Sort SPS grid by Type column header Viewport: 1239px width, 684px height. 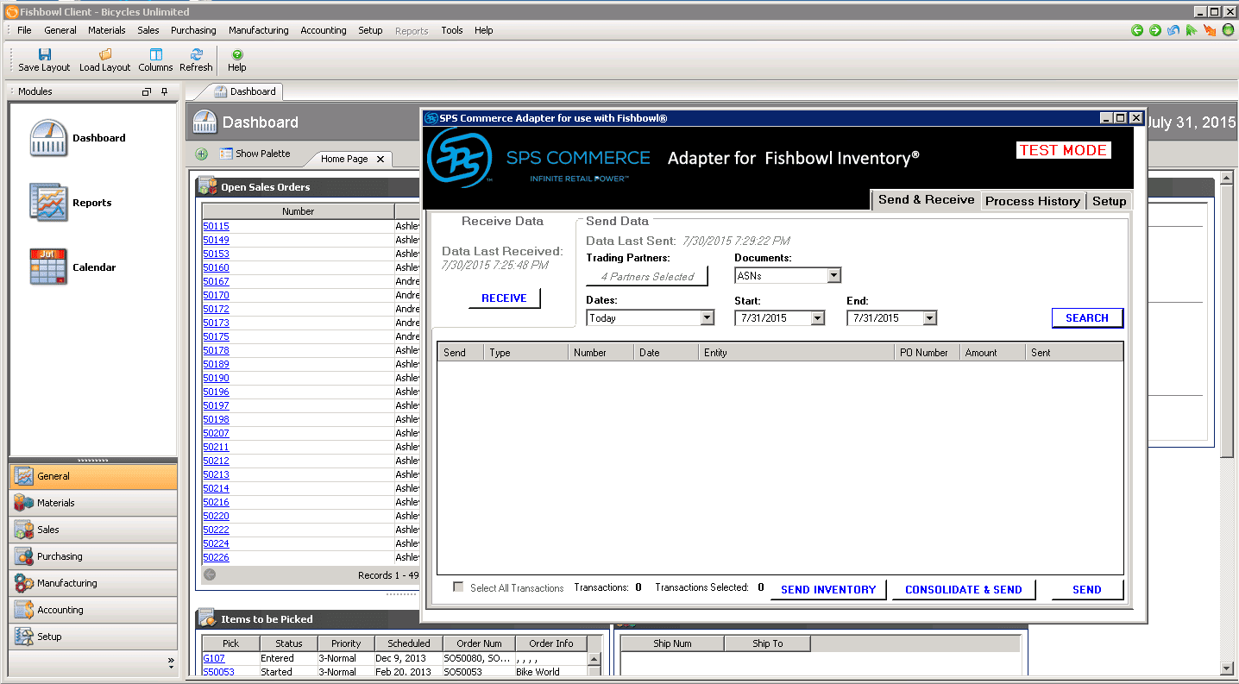525,353
